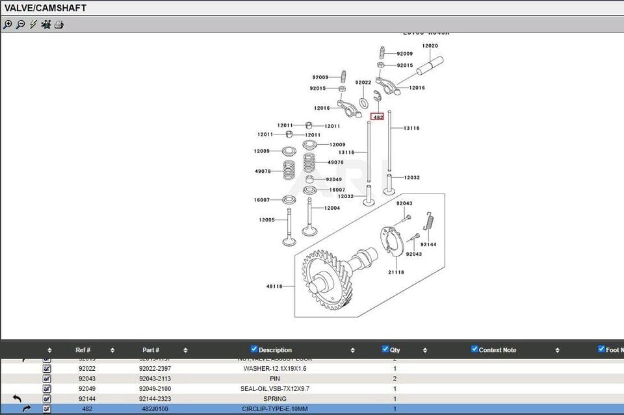Click the forward arrow icon beside ref 482 row
This screenshot has height=415, width=624.
pyautogui.click(x=26, y=409)
